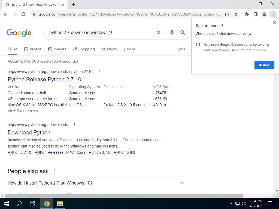Bookmark this page with the star icon
The height and width of the screenshot is (209, 279).
(236, 14)
